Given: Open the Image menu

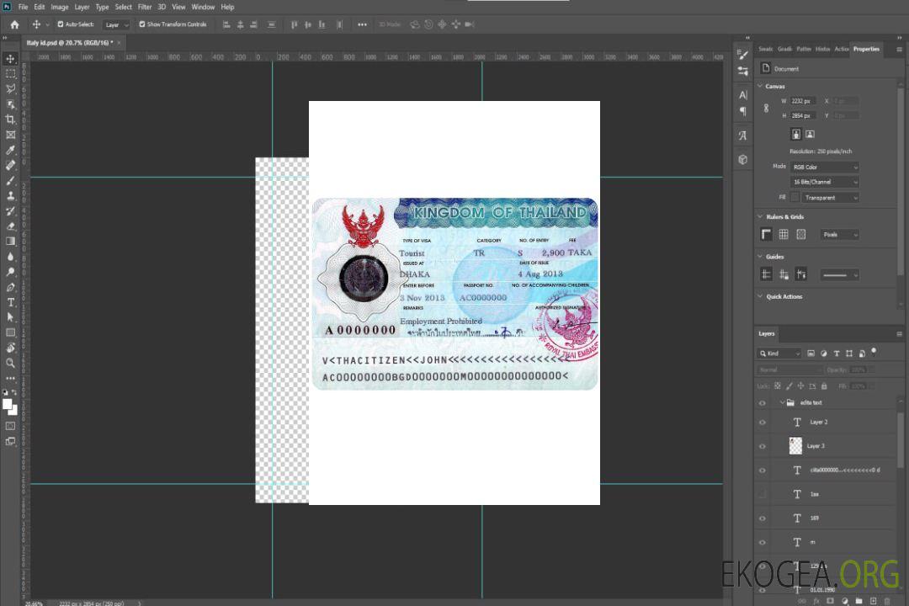Looking at the screenshot, I should pyautogui.click(x=59, y=7).
